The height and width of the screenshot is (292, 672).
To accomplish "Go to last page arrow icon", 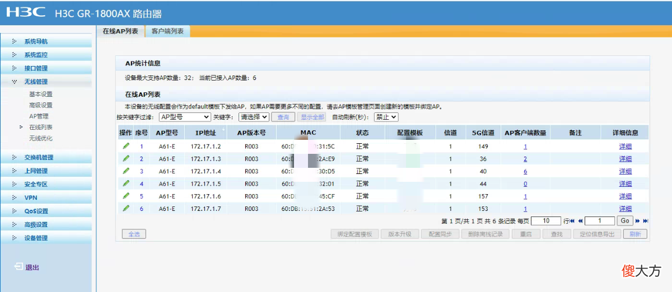I will 646,221.
